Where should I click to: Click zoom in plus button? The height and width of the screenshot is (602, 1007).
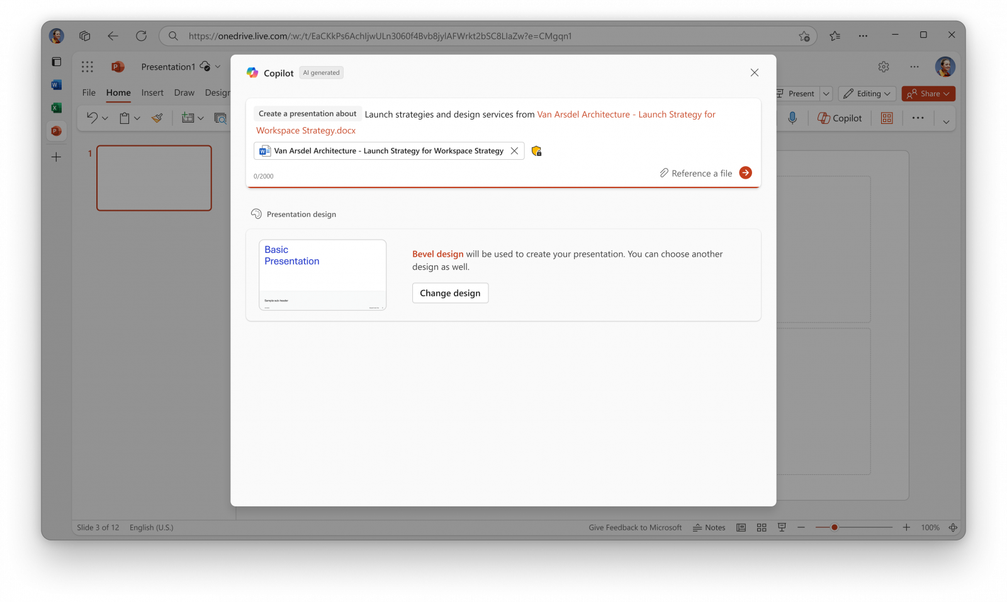tap(906, 528)
